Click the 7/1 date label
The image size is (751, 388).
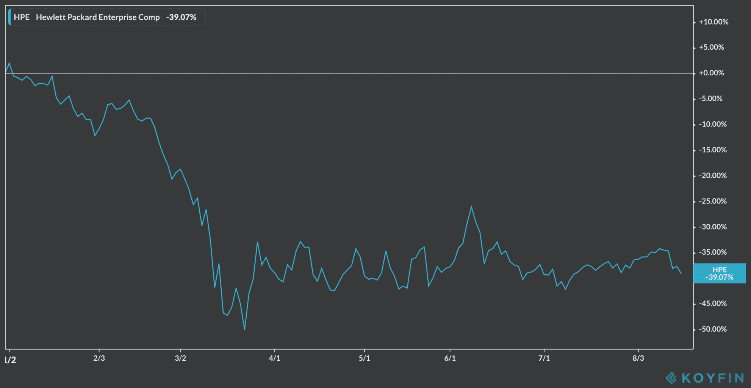click(544, 358)
